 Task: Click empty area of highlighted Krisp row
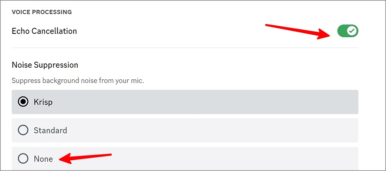(197, 102)
